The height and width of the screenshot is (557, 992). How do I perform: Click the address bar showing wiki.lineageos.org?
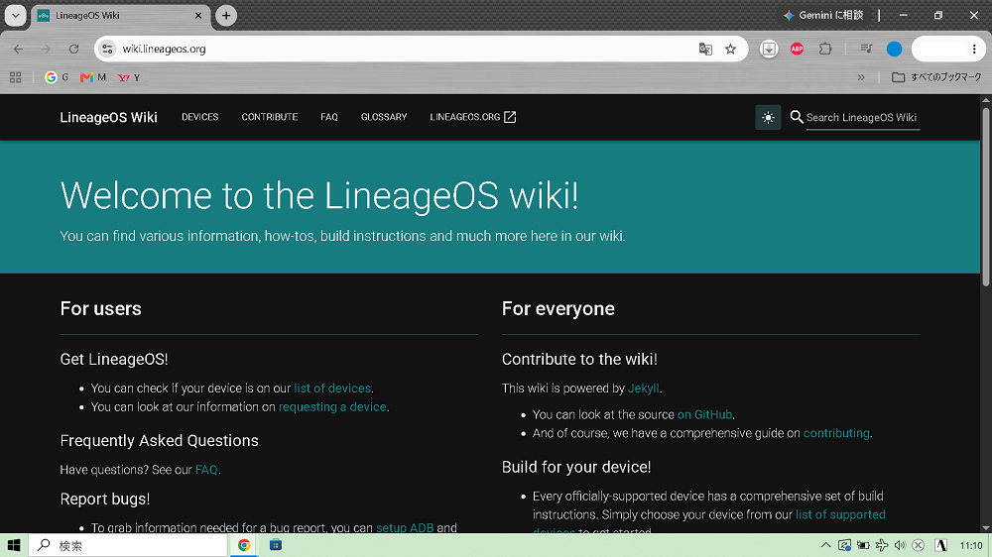pyautogui.click(x=405, y=49)
